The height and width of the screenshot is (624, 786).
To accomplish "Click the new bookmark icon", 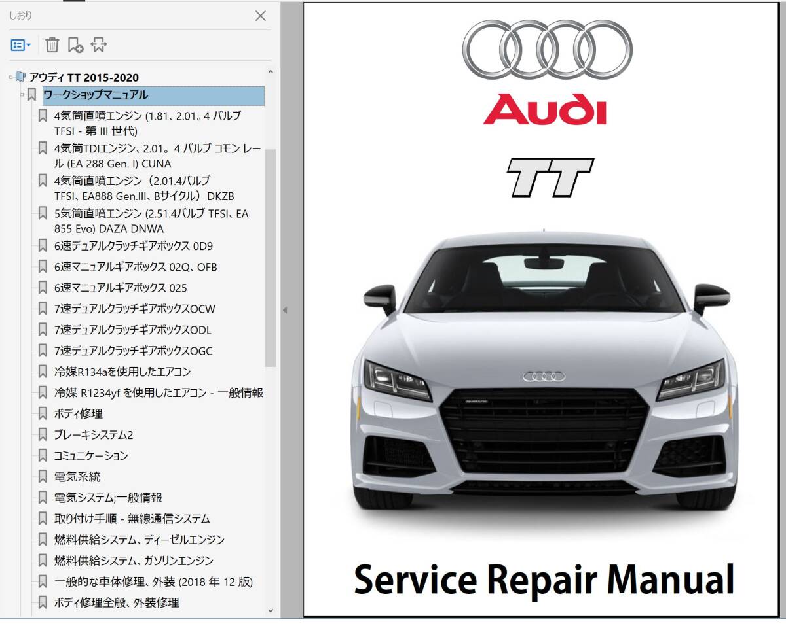I will coord(75,45).
